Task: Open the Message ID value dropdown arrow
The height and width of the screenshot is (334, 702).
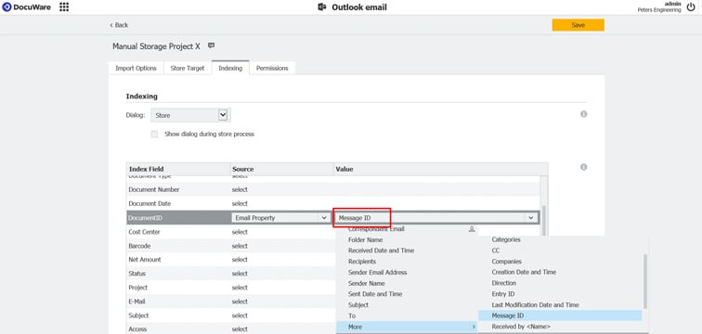Action: tap(531, 218)
